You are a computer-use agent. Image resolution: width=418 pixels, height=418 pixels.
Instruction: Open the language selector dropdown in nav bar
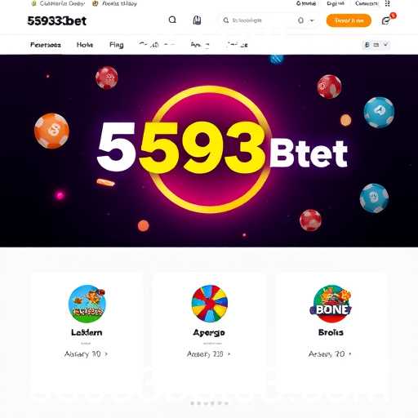(376, 45)
